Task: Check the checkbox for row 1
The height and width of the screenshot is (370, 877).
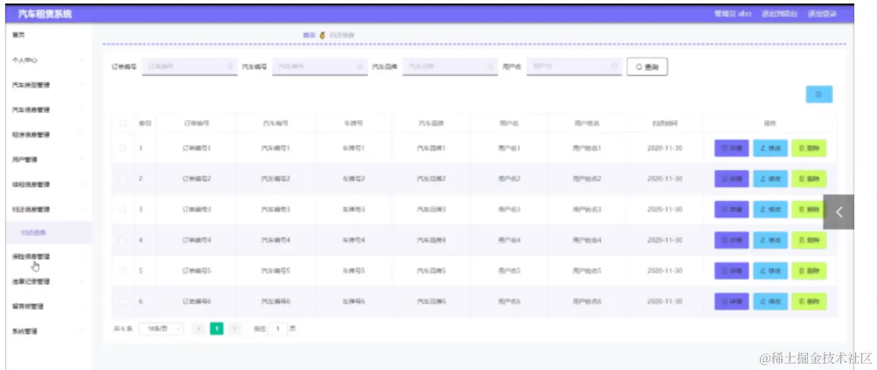Action: (123, 149)
